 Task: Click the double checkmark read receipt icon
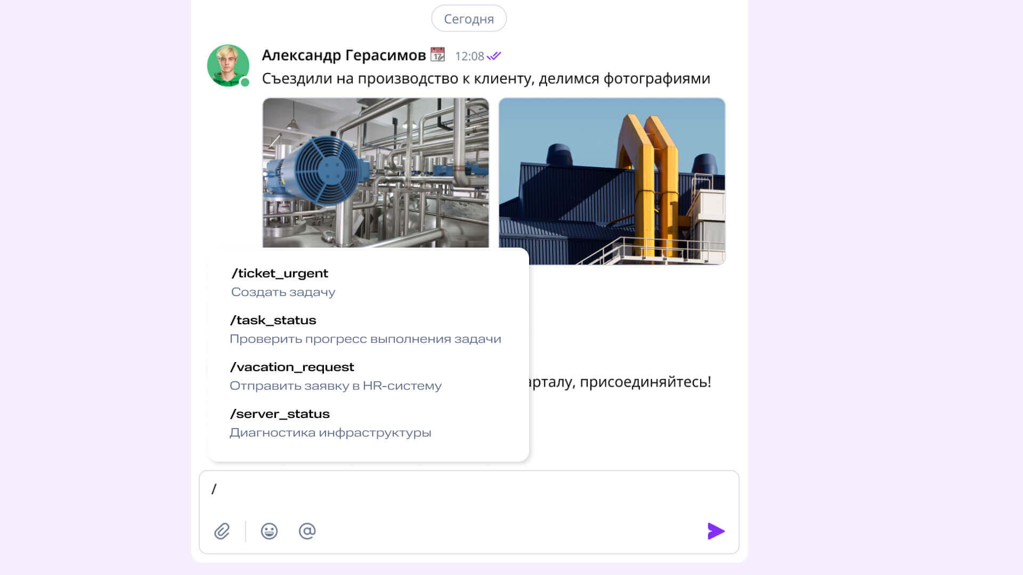494,56
